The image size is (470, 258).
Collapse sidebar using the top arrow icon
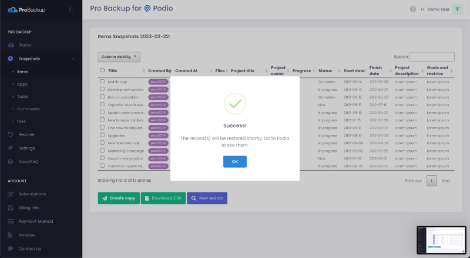(x=70, y=9)
